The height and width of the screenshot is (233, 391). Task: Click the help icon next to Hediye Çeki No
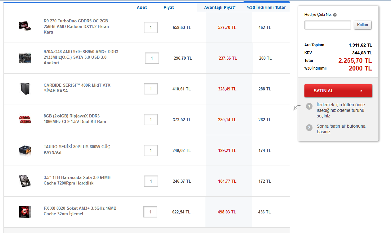coord(335,15)
